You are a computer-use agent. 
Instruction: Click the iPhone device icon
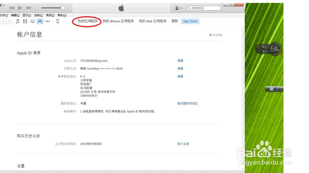[57, 21]
